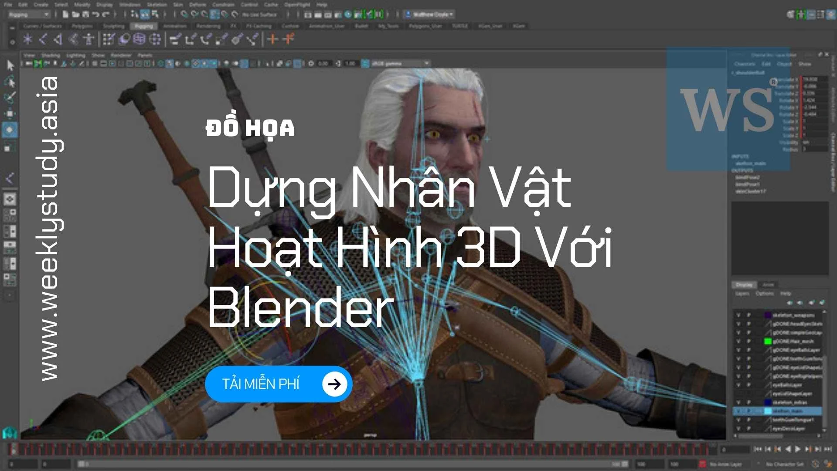Click the Open Scene folder icon
The width and height of the screenshot is (837, 471).
(75, 14)
